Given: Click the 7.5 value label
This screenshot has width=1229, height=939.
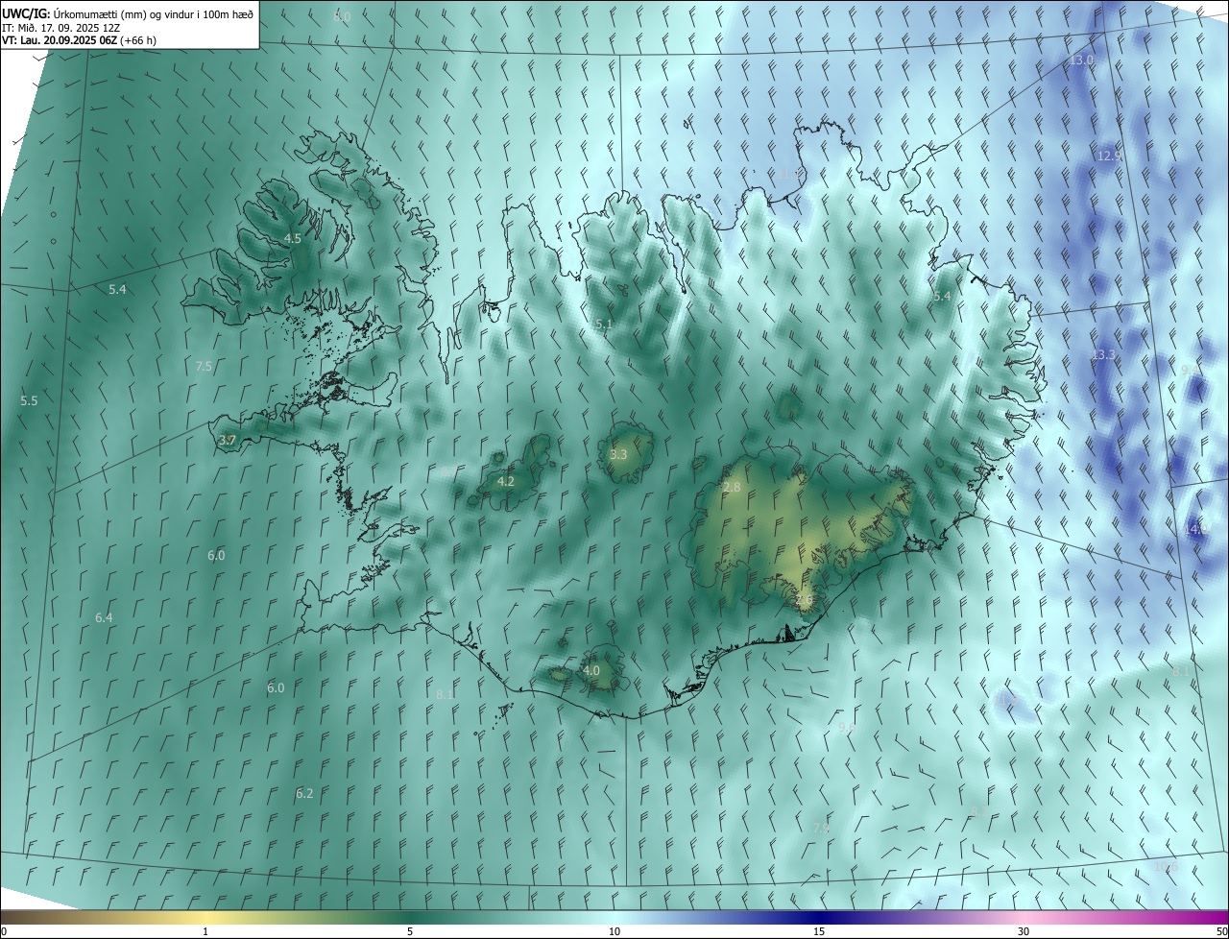Looking at the screenshot, I should 204,366.
